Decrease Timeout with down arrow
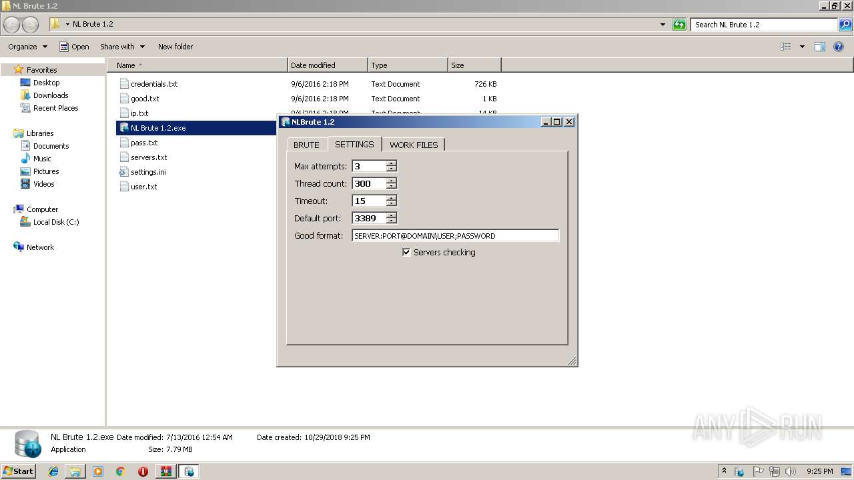 tap(392, 203)
